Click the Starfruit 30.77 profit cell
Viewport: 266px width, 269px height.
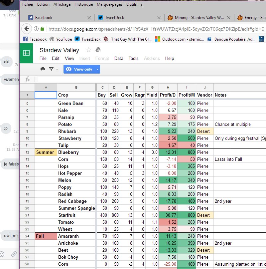point(168,215)
